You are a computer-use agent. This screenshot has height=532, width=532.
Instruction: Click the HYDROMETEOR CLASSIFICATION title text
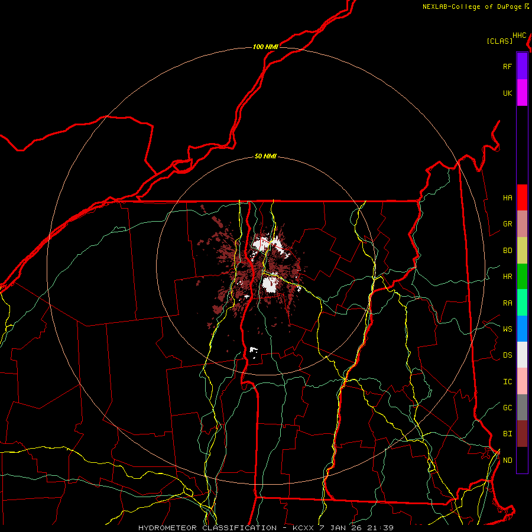click(x=207, y=528)
